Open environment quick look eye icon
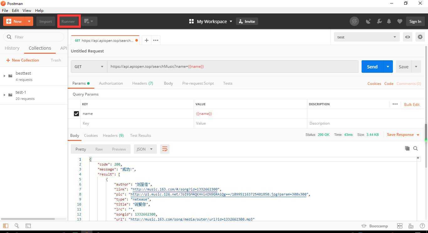Image resolution: width=428 pixels, height=233 pixels. 408,37
